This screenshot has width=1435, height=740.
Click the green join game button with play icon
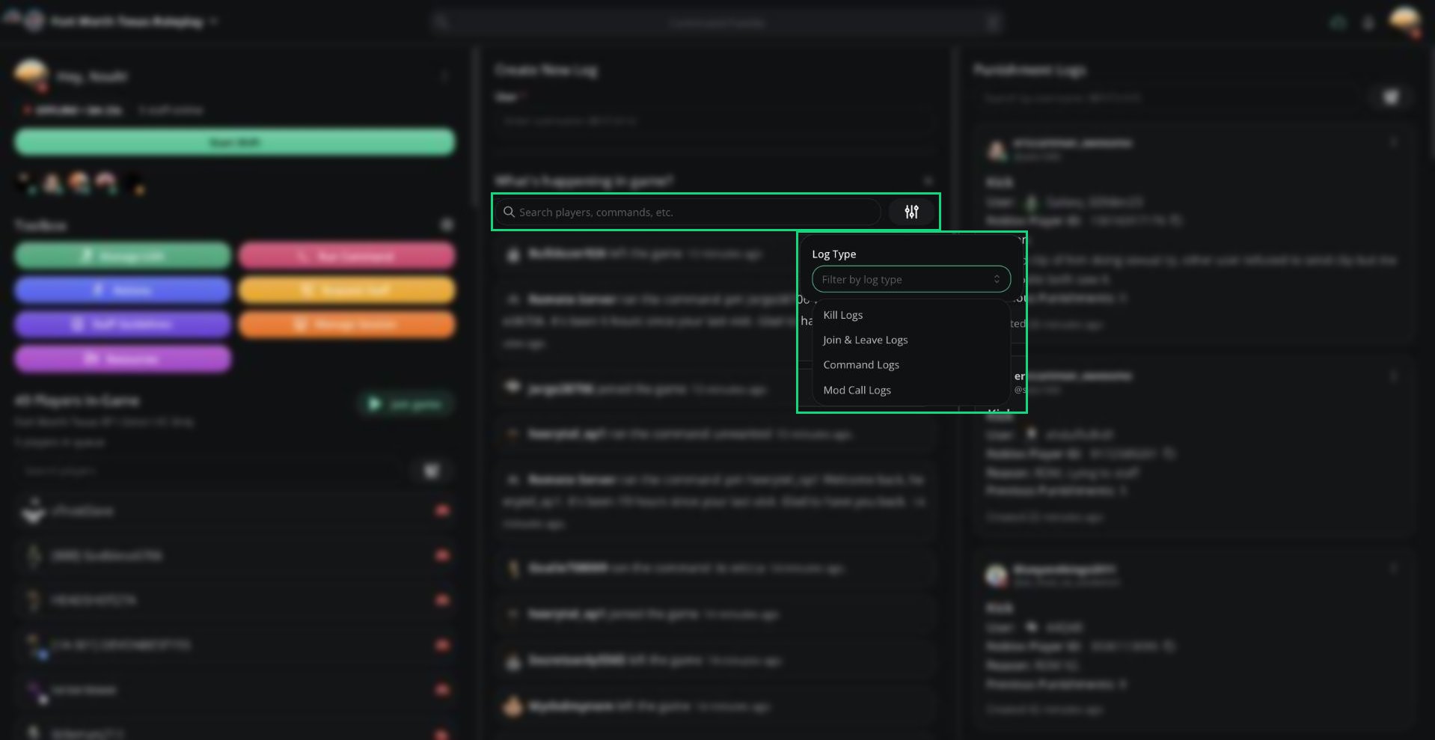point(406,404)
